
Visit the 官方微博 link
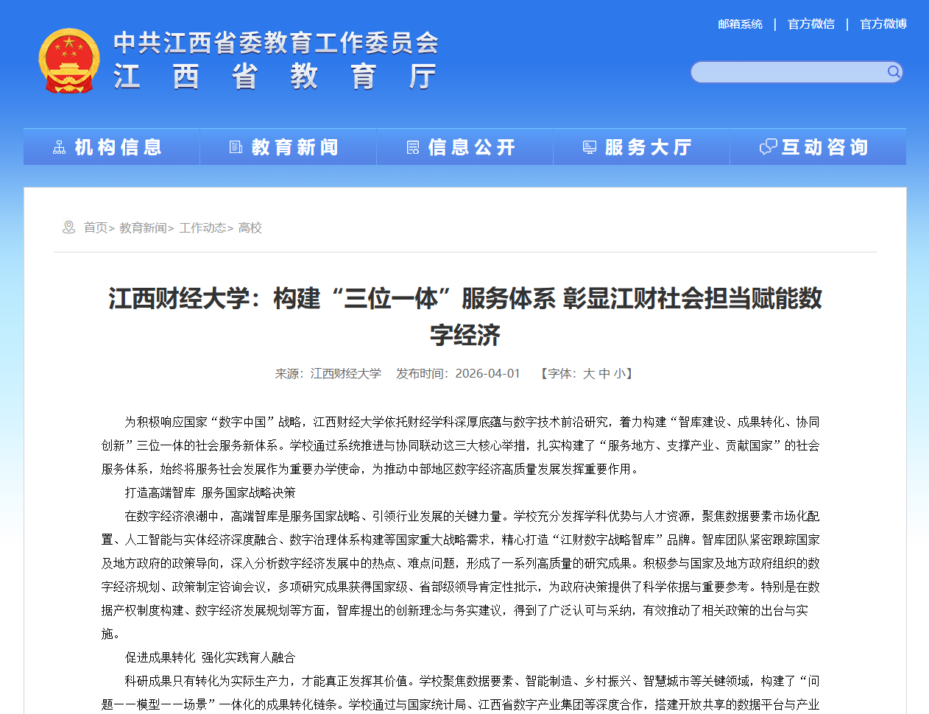tap(883, 24)
